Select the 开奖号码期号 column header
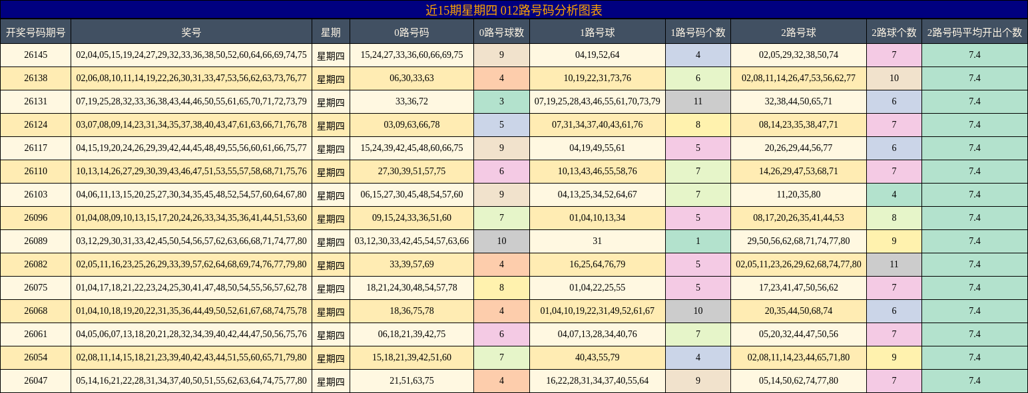Viewport: 1028px width, 393px height. [x=36, y=32]
